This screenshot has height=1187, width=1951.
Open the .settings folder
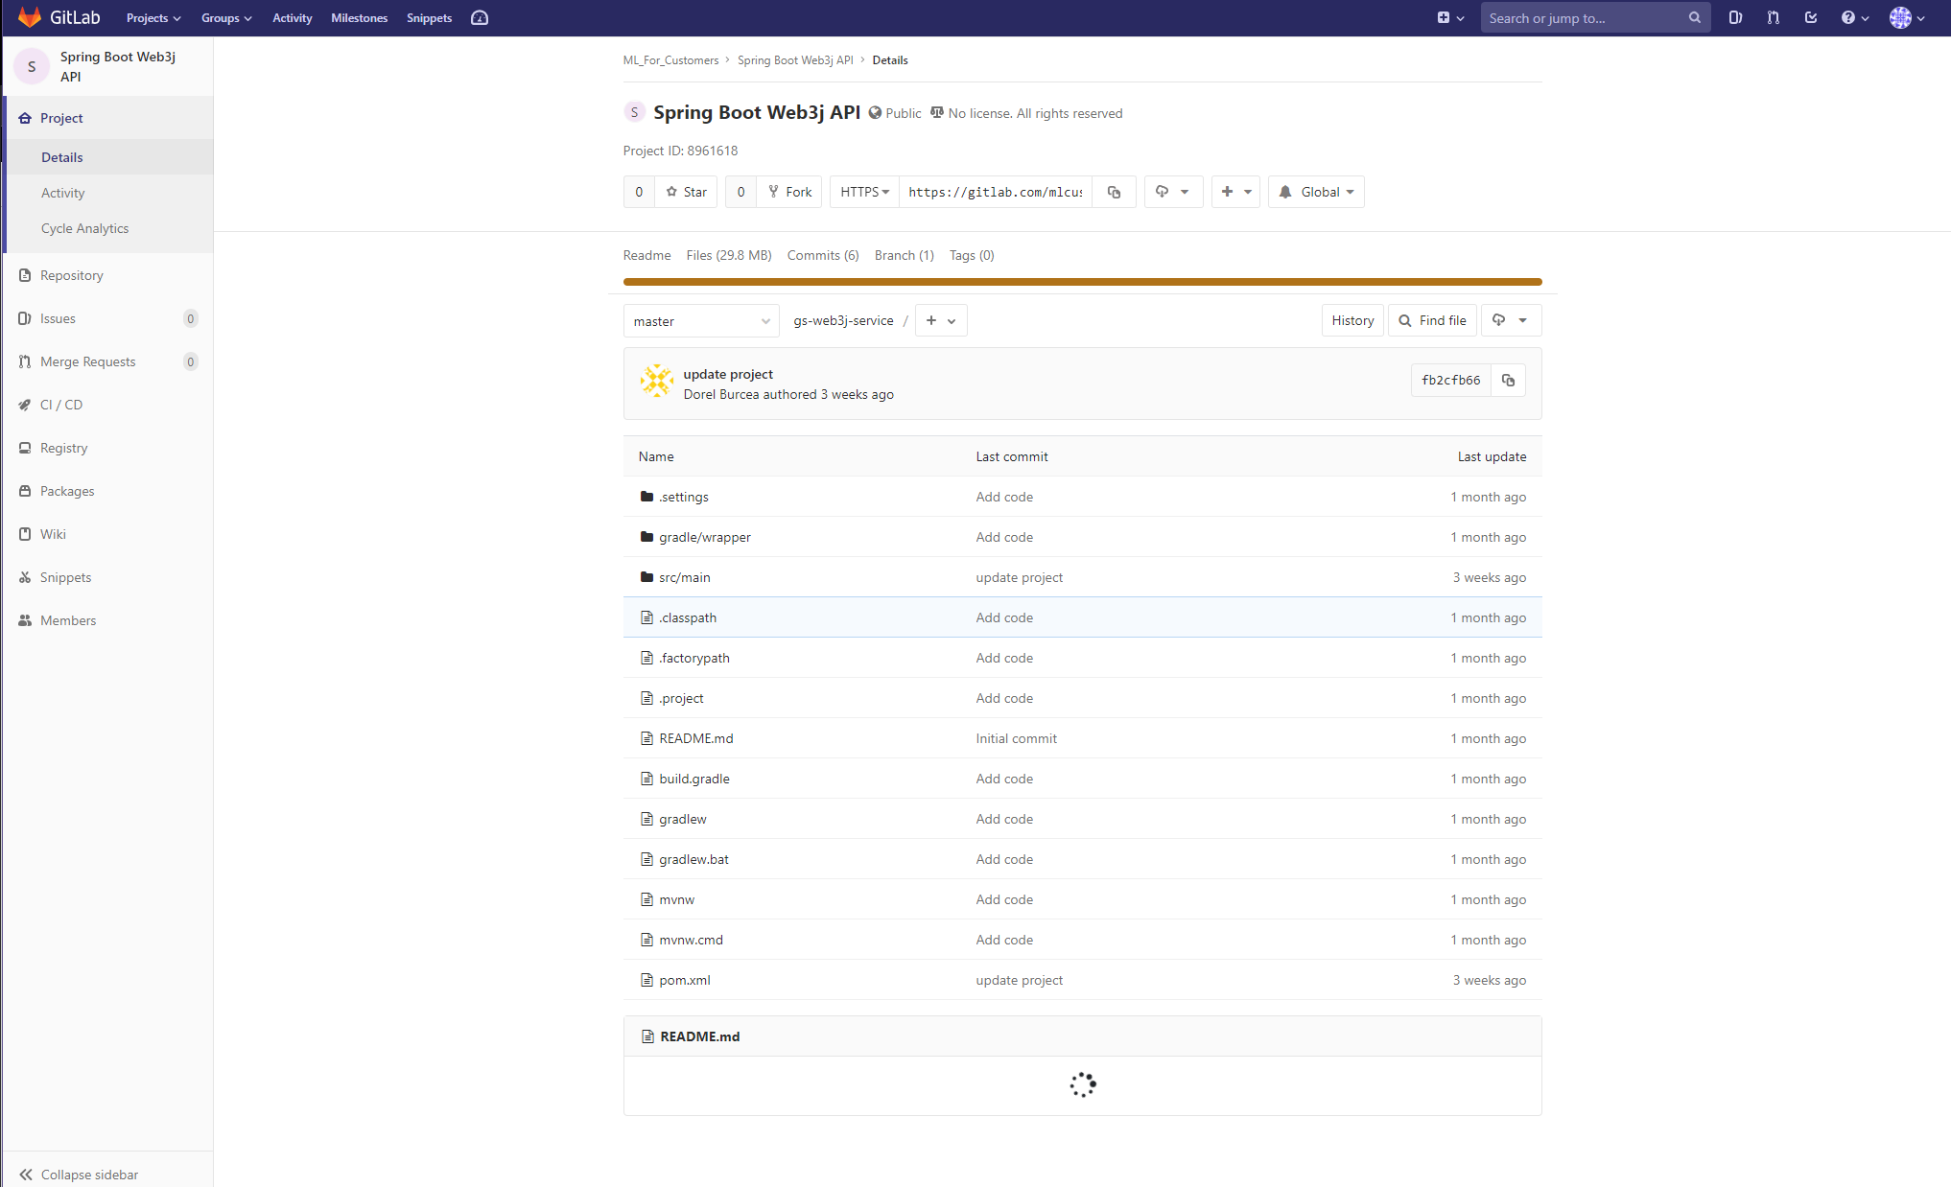[684, 497]
